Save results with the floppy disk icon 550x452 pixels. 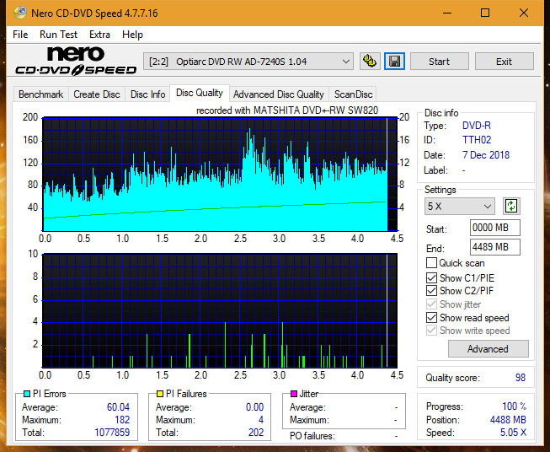pyautogui.click(x=395, y=62)
